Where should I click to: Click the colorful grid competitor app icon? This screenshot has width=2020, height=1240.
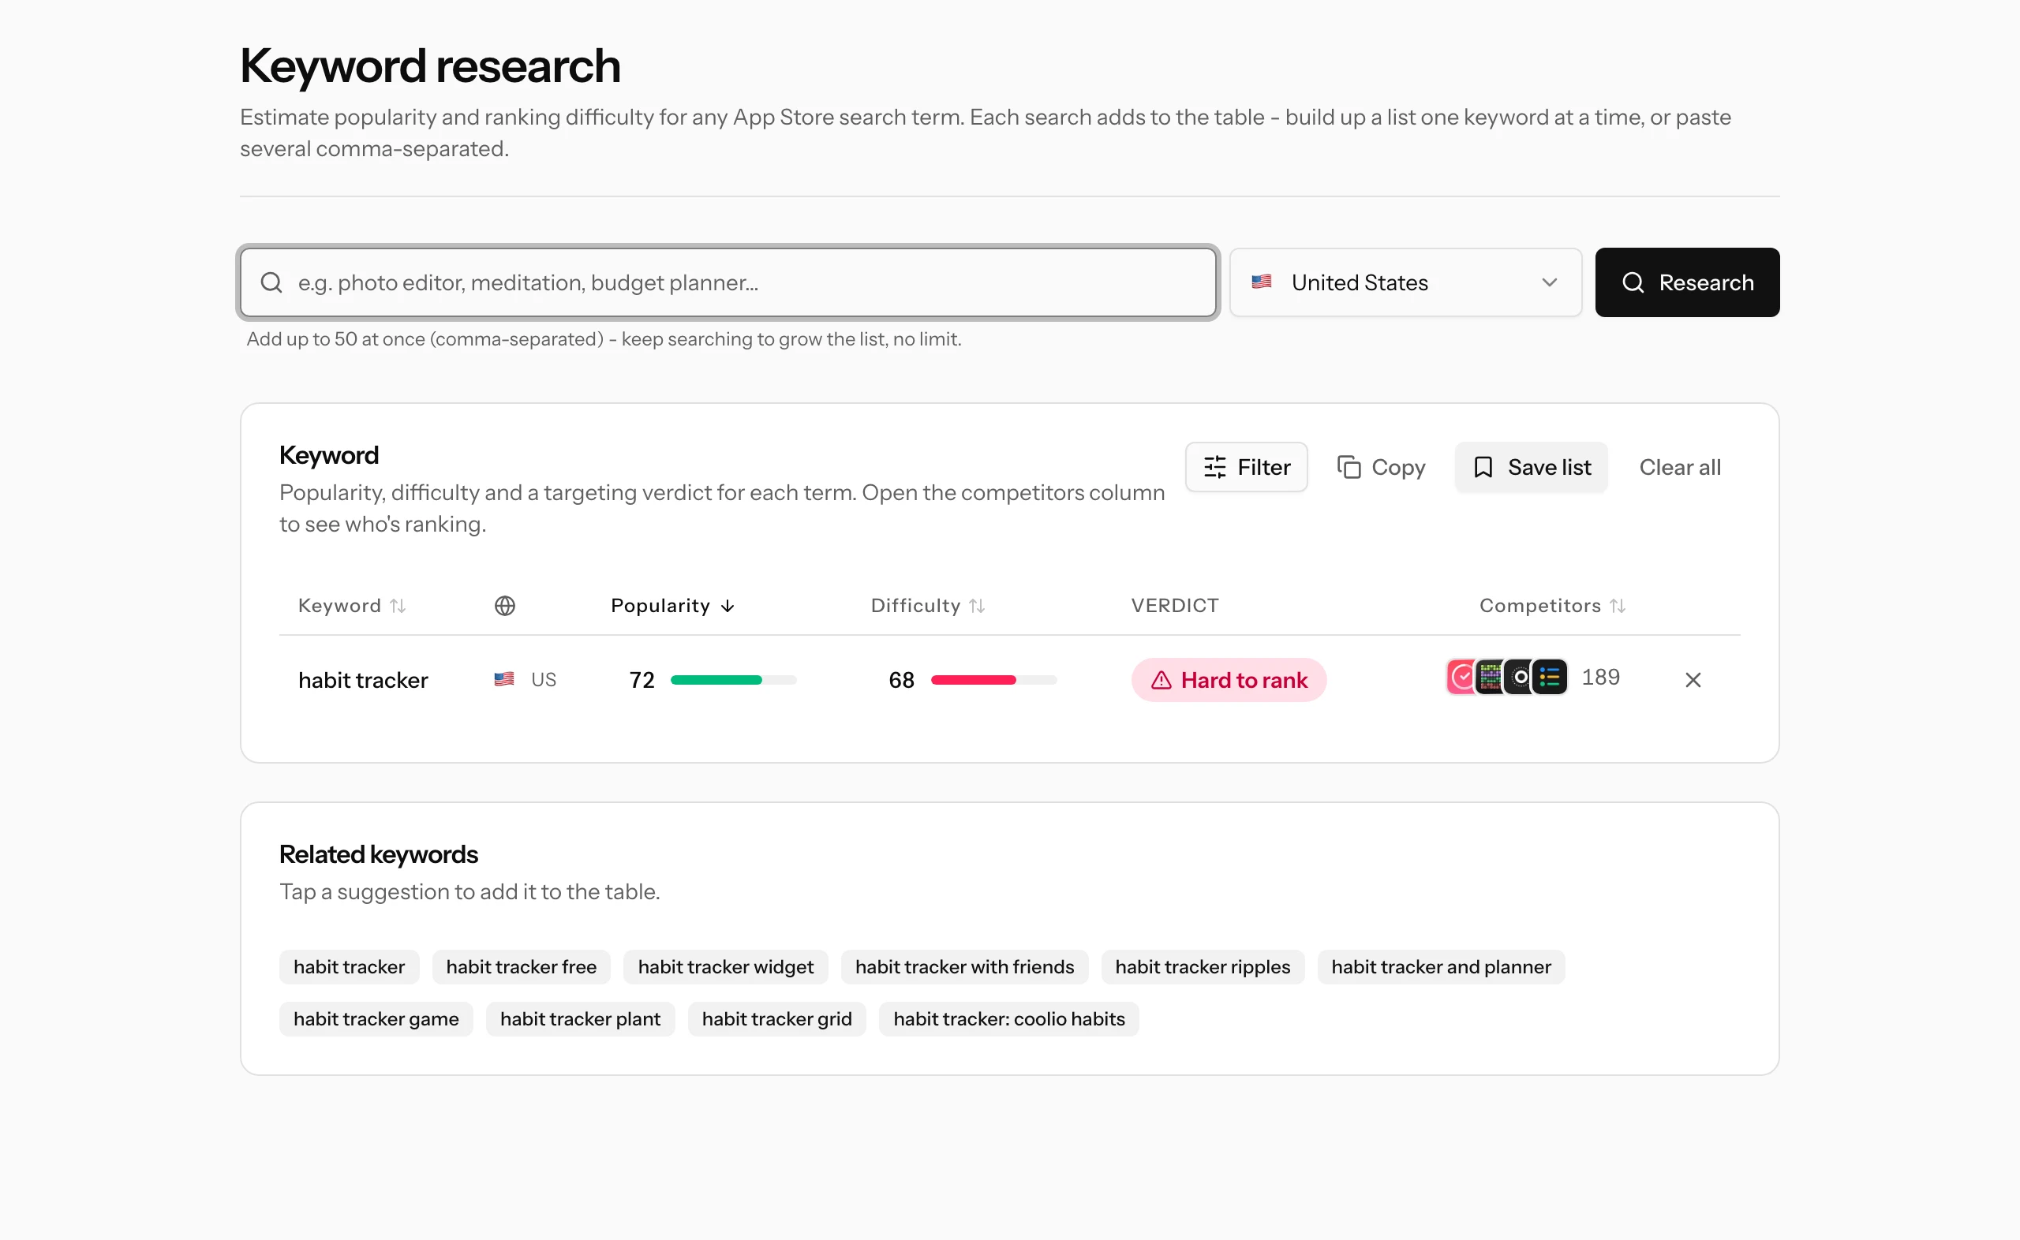(x=1488, y=678)
